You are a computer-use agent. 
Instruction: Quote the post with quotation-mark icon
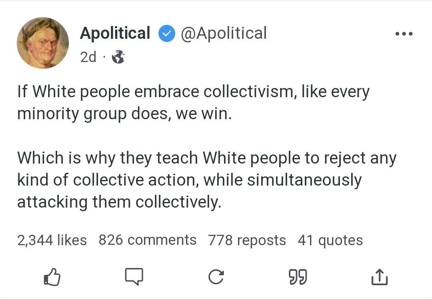pyautogui.click(x=298, y=277)
